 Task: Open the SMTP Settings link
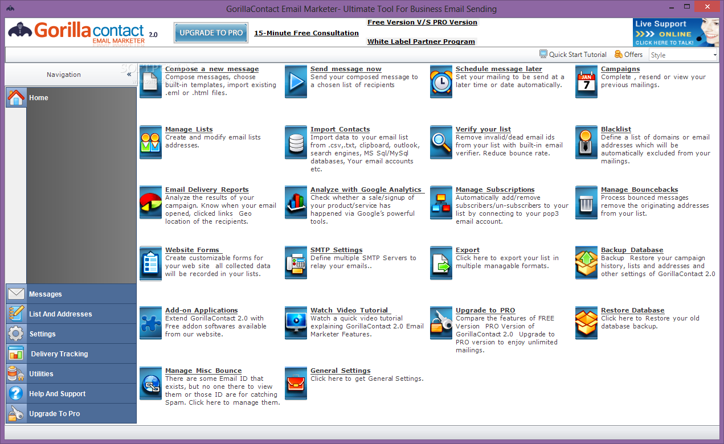pyautogui.click(x=336, y=250)
